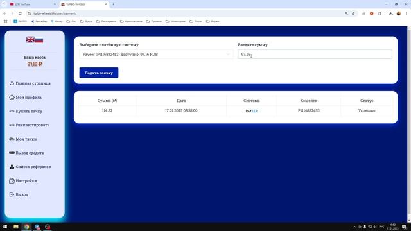The image size is (411, 231).
Task: Click the British flag language icon
Action: click(30, 40)
